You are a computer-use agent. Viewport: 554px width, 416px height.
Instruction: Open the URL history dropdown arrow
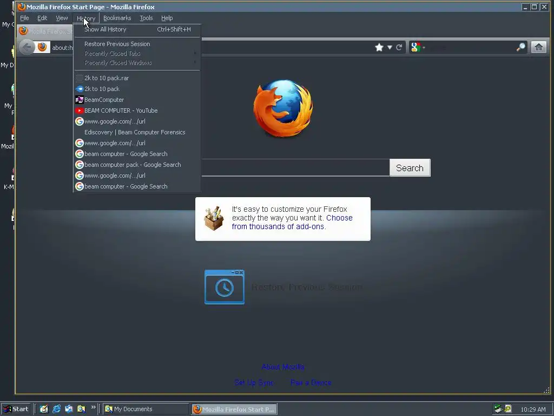(390, 48)
